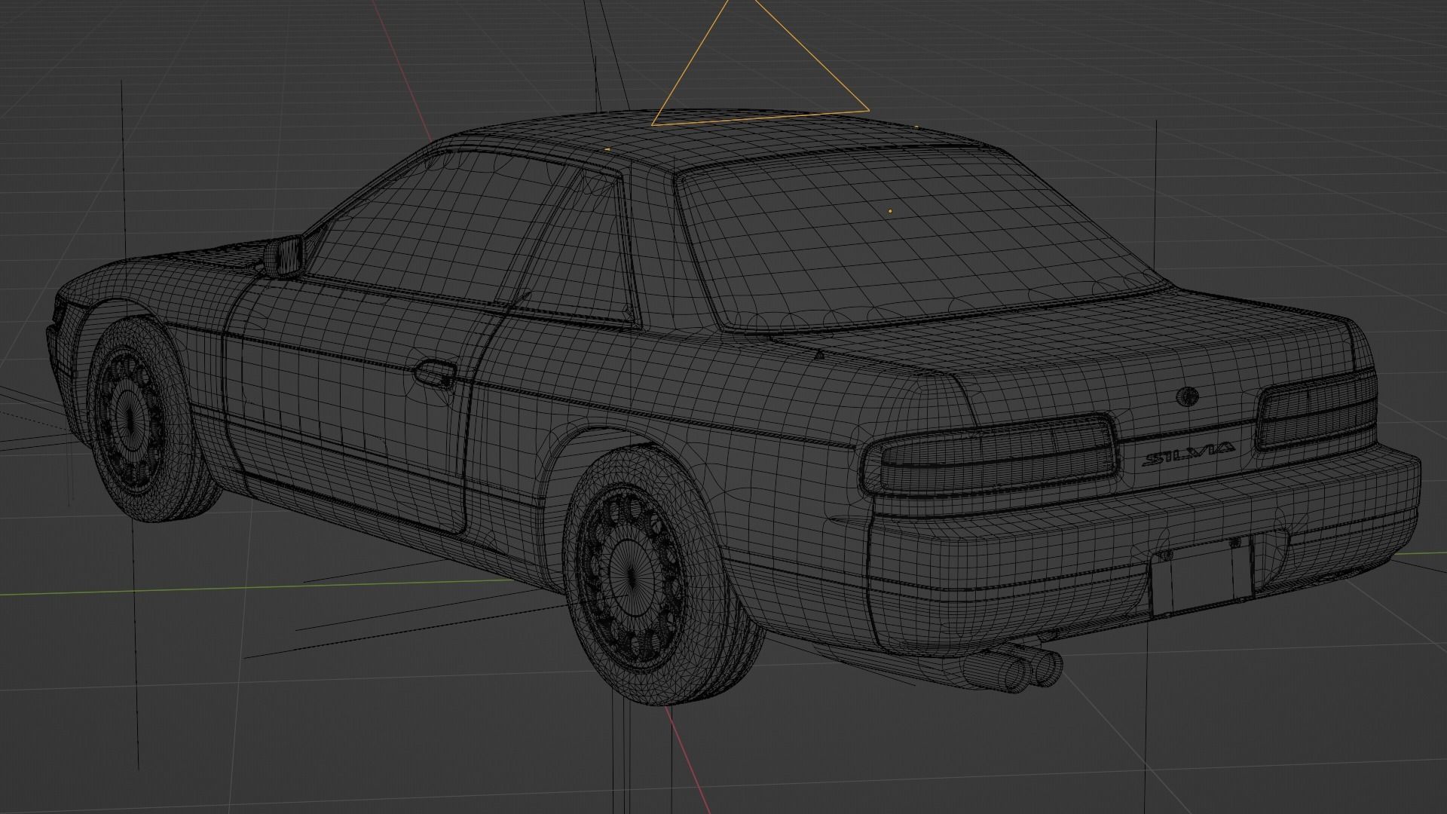Click the orange origin dot on rear windshield
Image resolution: width=1447 pixels, height=814 pixels.
(890, 211)
